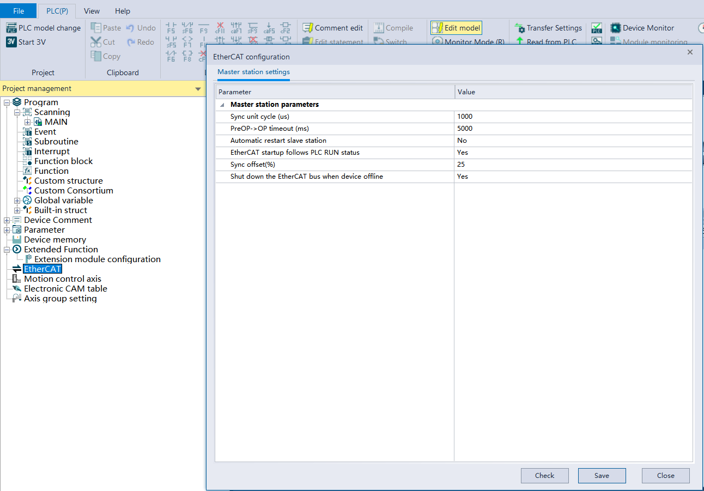Edit Sync unit cycle value field
Screen dimensions: 704x491
tap(573, 117)
